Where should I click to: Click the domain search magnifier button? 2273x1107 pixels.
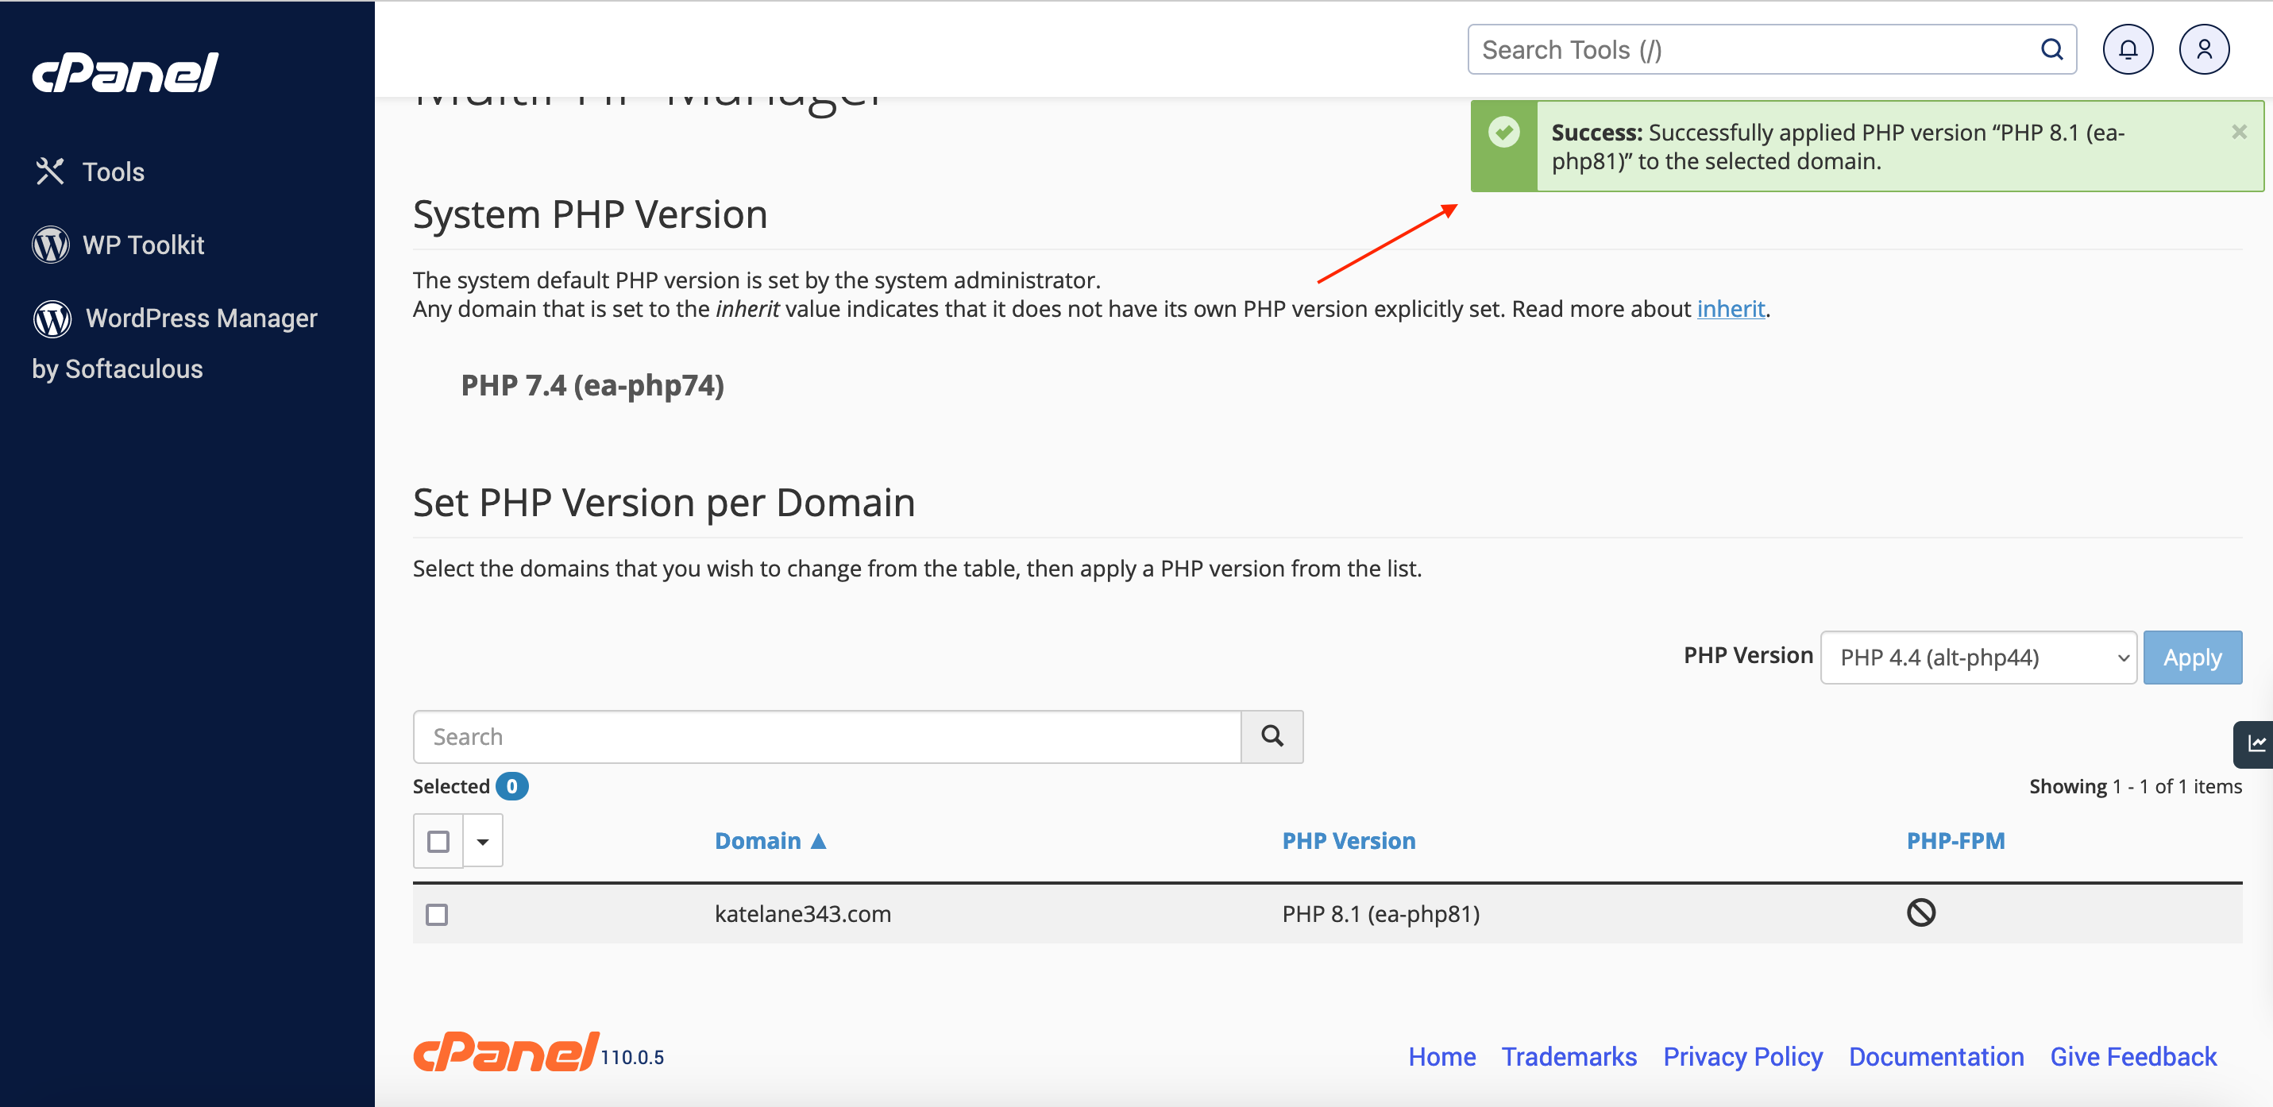pyautogui.click(x=1272, y=736)
